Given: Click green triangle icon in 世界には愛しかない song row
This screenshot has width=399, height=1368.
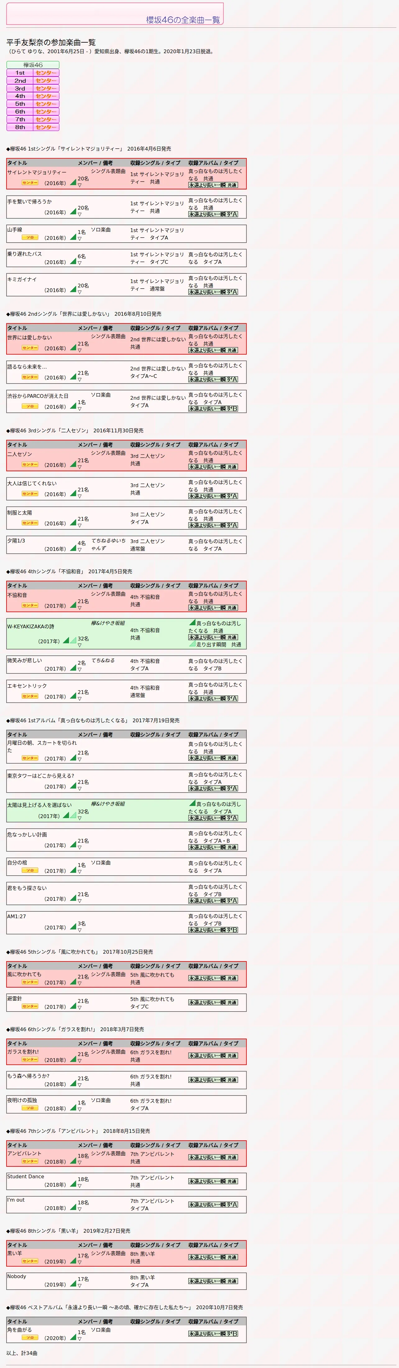Looking at the screenshot, I should pos(73,348).
